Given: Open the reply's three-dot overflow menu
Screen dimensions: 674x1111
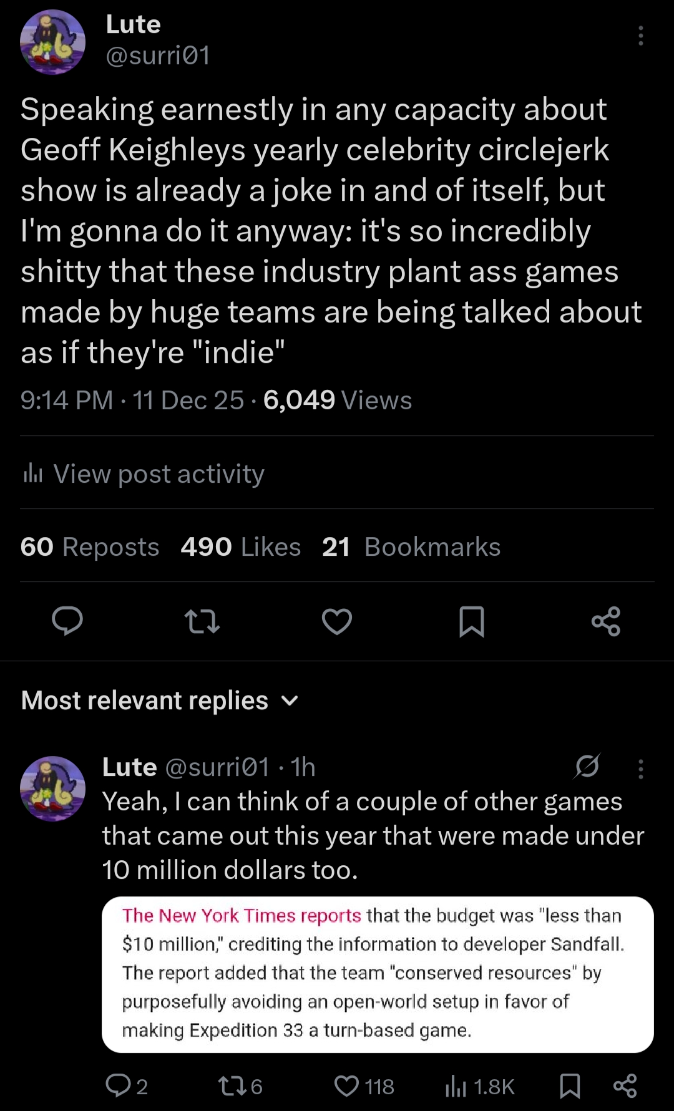Looking at the screenshot, I should point(640,769).
